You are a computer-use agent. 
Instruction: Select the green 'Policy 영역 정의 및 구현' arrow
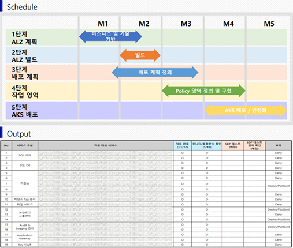tap(203, 91)
